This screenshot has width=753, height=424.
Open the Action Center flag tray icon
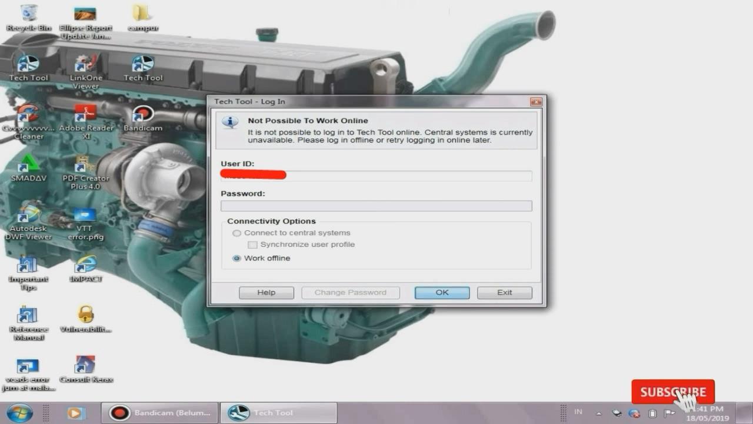(669, 413)
